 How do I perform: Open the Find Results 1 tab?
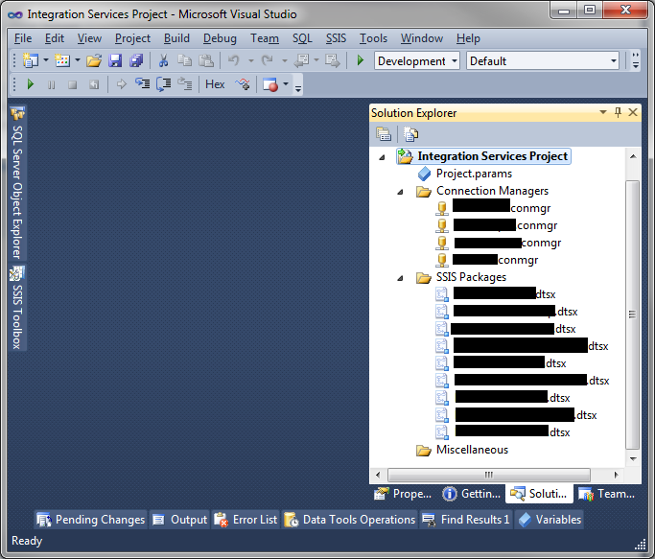click(466, 520)
